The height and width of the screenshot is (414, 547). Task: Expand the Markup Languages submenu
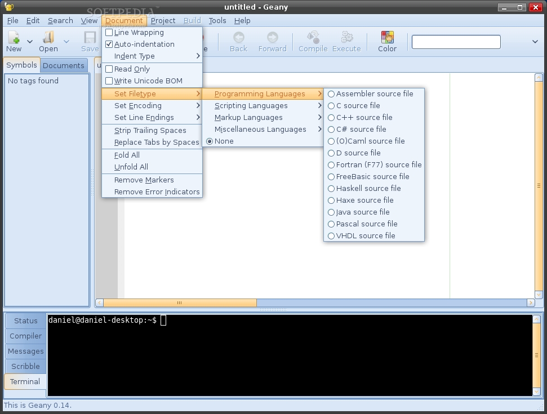[263, 118]
